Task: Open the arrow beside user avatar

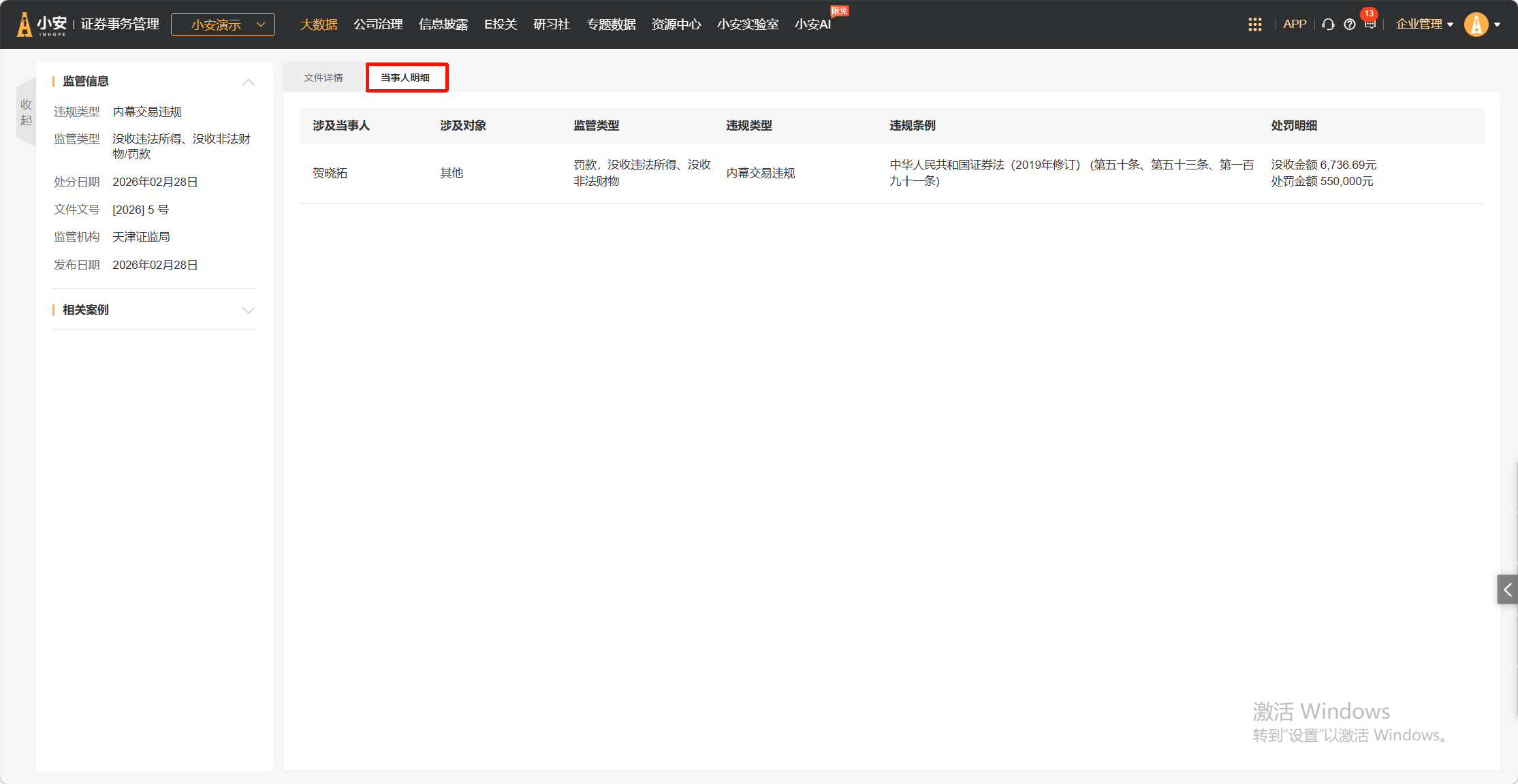Action: (x=1498, y=24)
